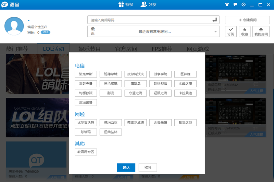Click the room number input field
Screen dimensions: 274x182
153,20
